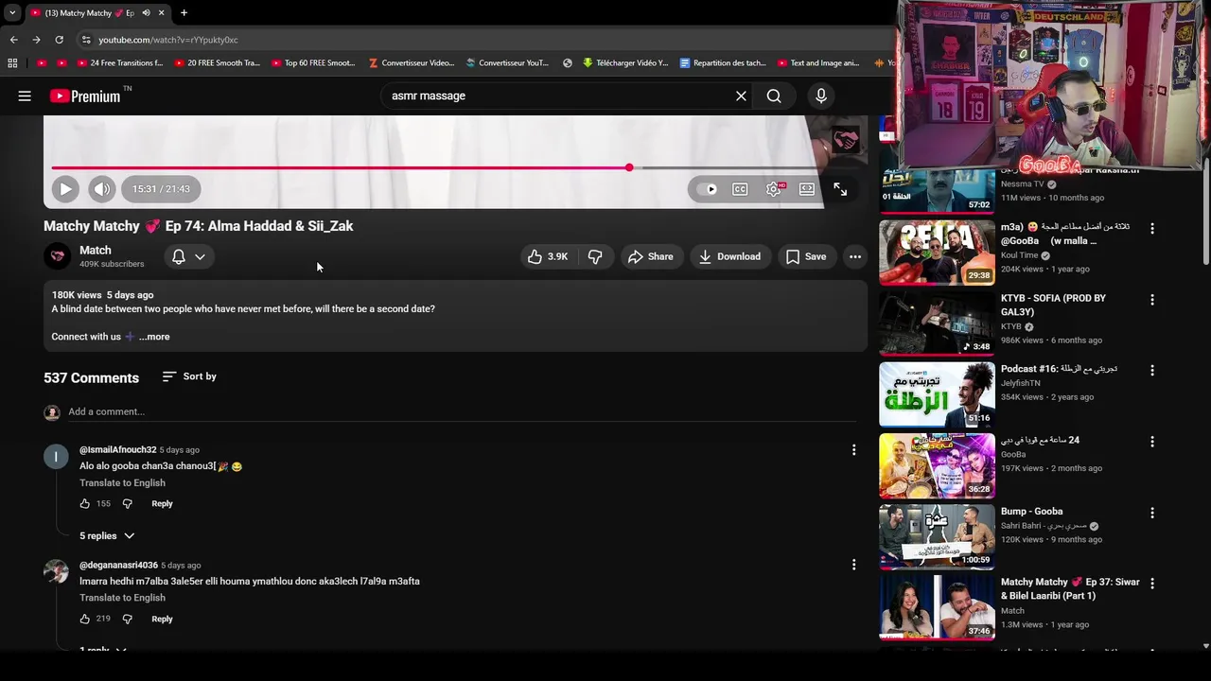Focus the Add a comment field

[462, 411]
